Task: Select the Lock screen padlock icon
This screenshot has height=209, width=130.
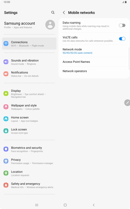Action: point(6,131)
